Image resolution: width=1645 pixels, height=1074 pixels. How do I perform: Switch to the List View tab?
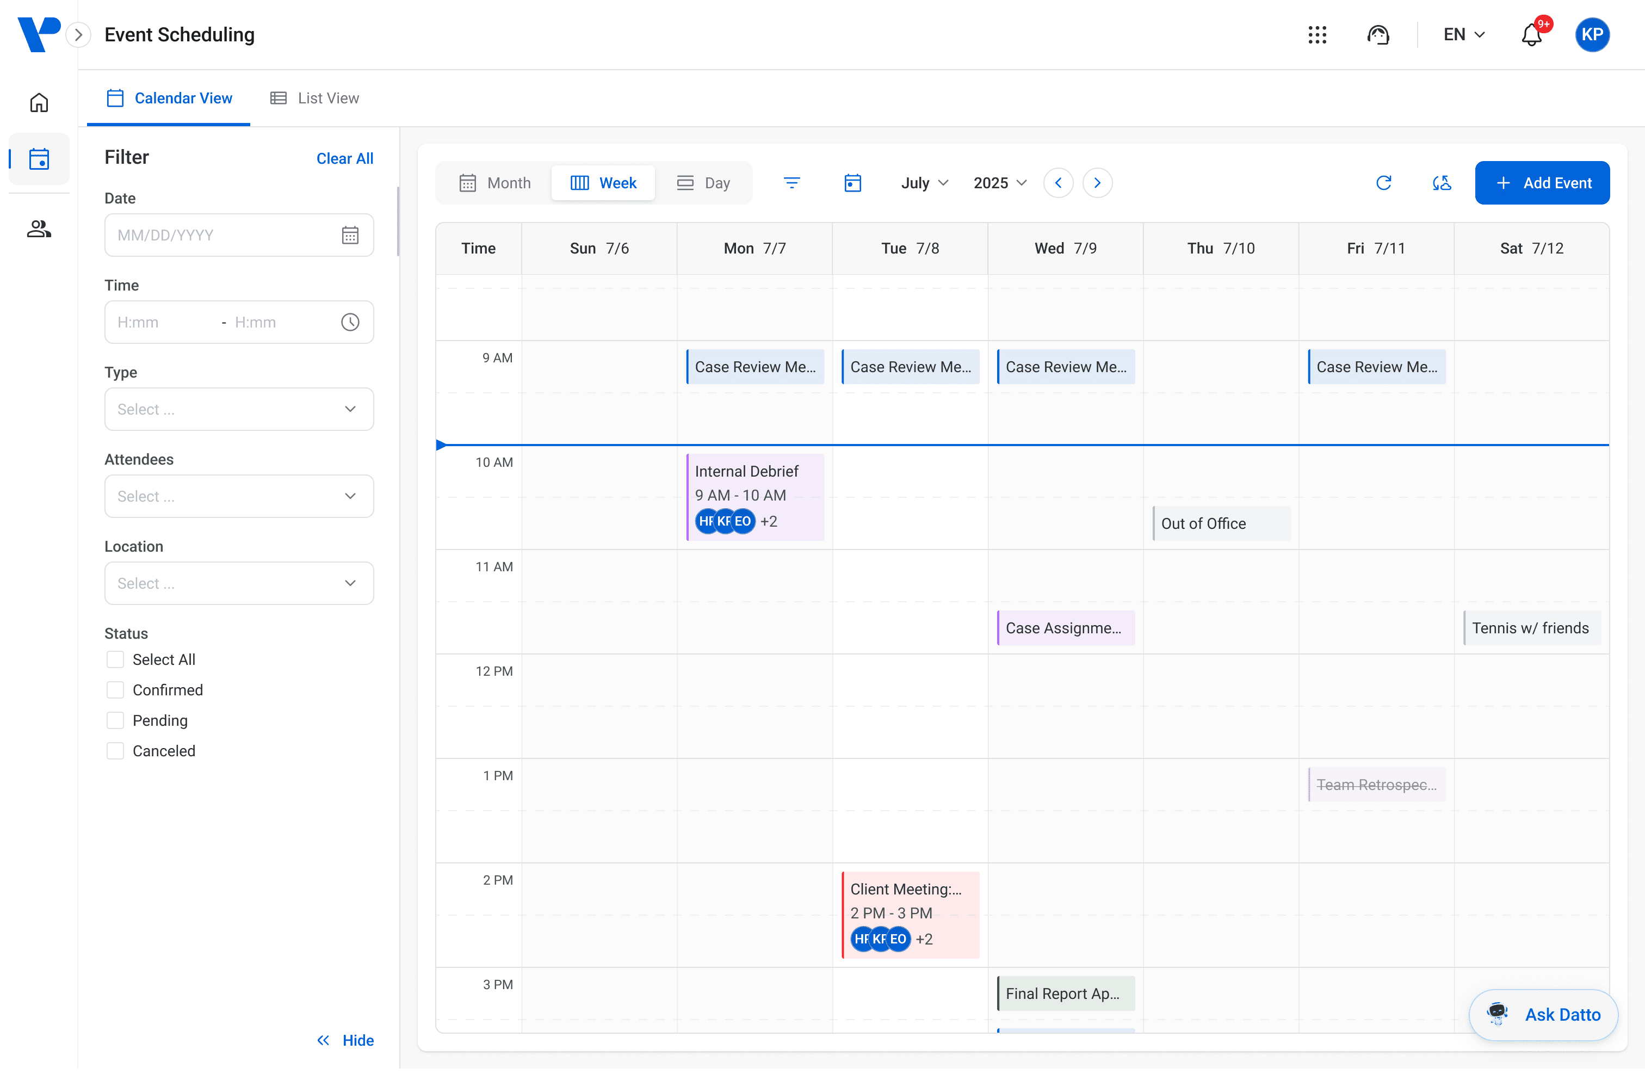[314, 98]
